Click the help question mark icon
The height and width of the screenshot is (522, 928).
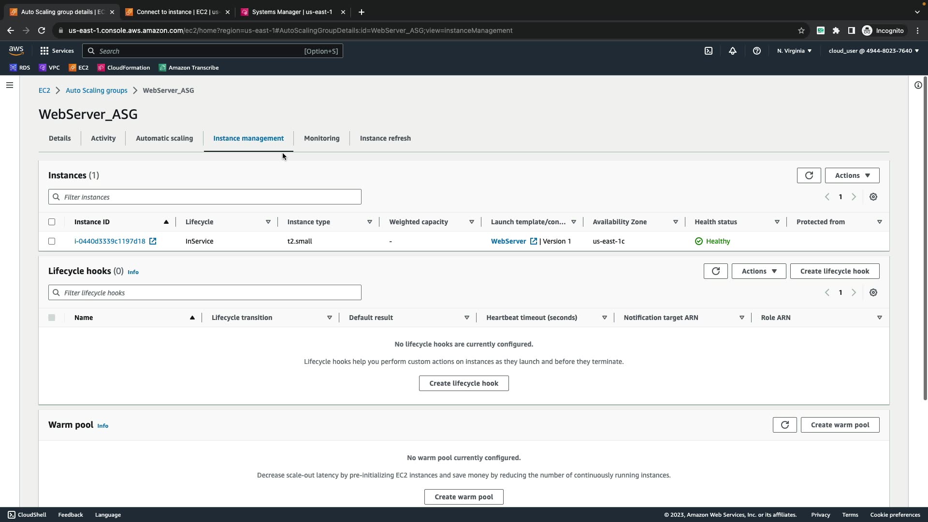coord(757,51)
